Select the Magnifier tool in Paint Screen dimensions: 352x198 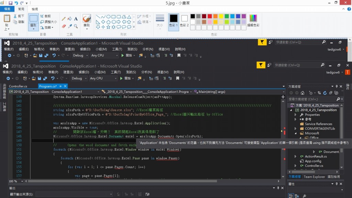[x=76, y=26]
